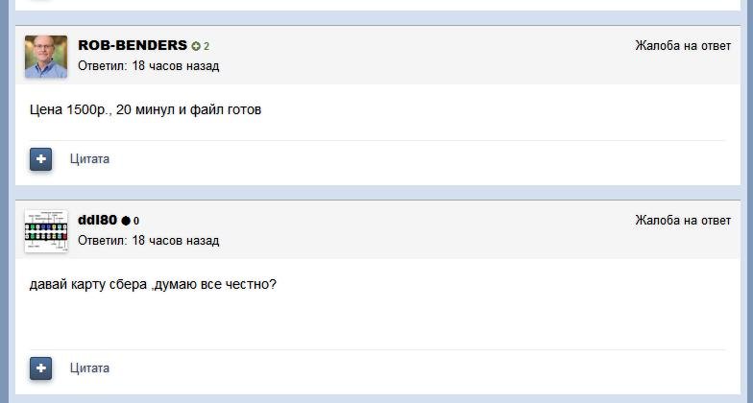Report ddl80 reply via Жалоба на ответ
This screenshot has height=403, width=753.
pyautogui.click(x=683, y=221)
